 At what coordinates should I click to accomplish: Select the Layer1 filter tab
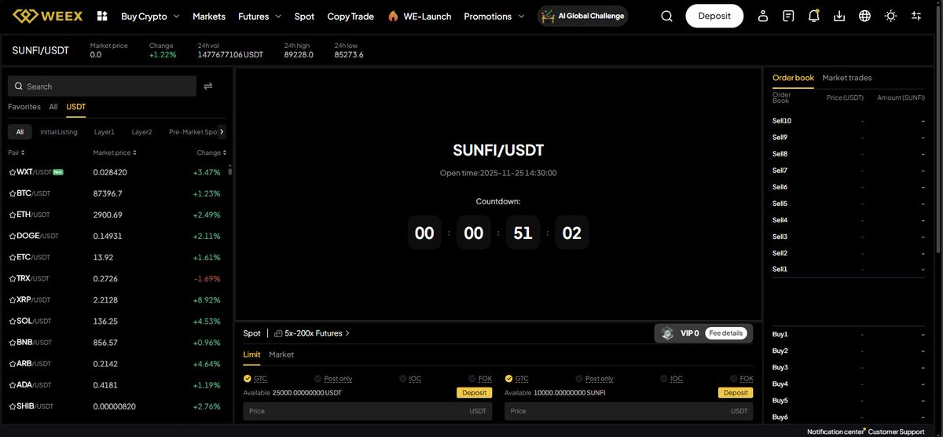point(105,132)
